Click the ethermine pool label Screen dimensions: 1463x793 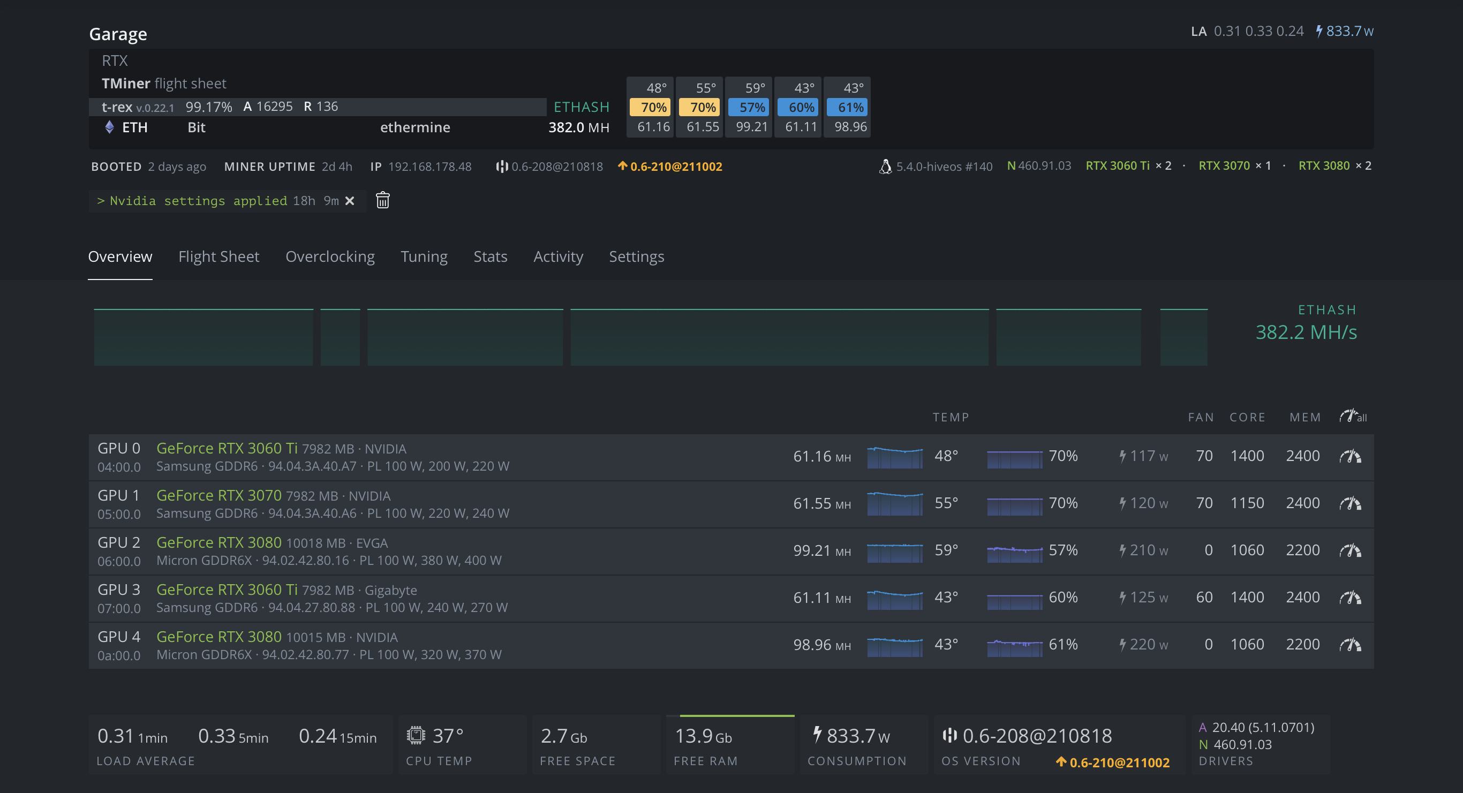coord(415,127)
